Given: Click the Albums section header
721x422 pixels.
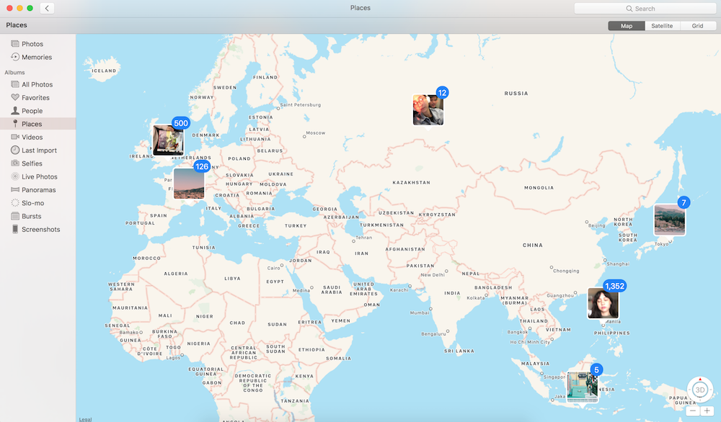Looking at the screenshot, I should tap(14, 72).
